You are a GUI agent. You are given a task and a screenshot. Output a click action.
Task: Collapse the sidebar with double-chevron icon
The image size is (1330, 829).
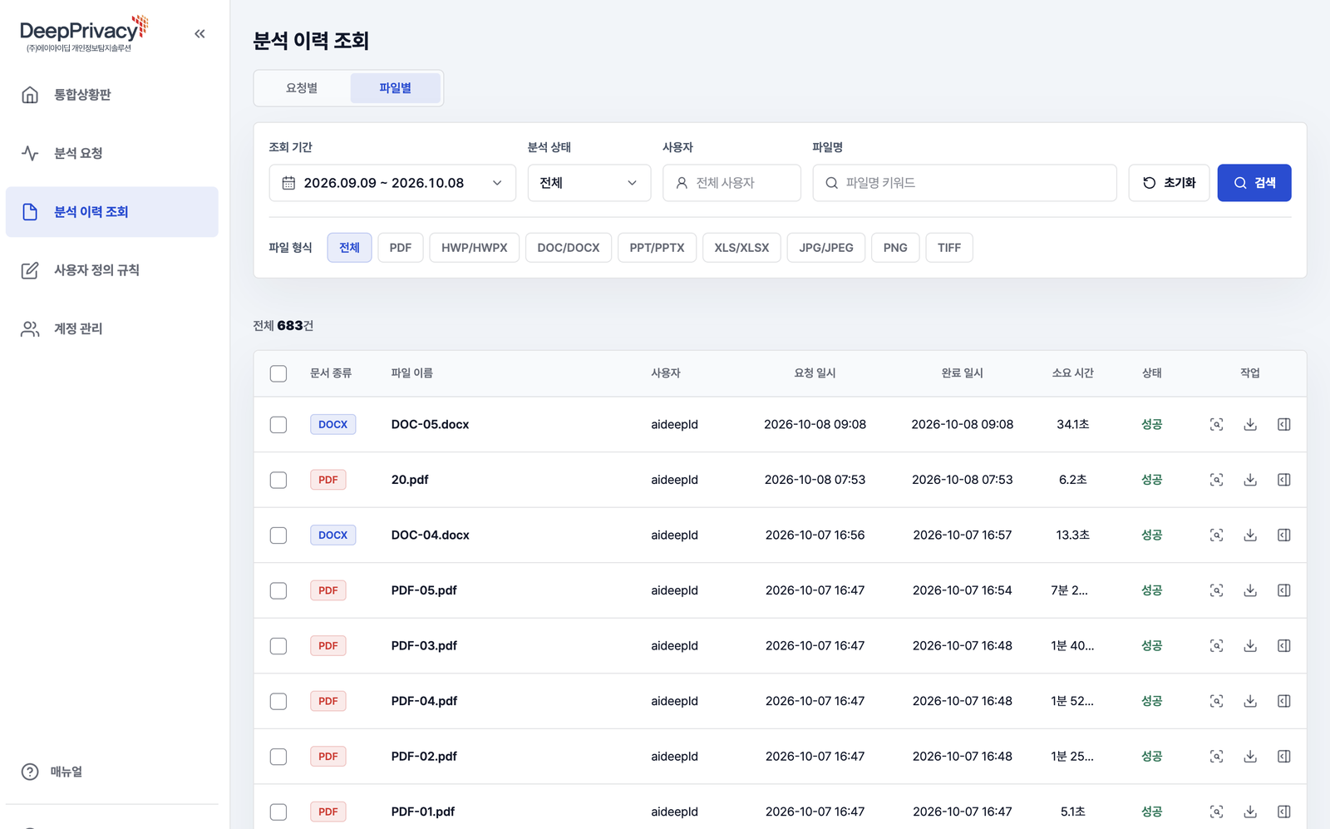tap(199, 34)
